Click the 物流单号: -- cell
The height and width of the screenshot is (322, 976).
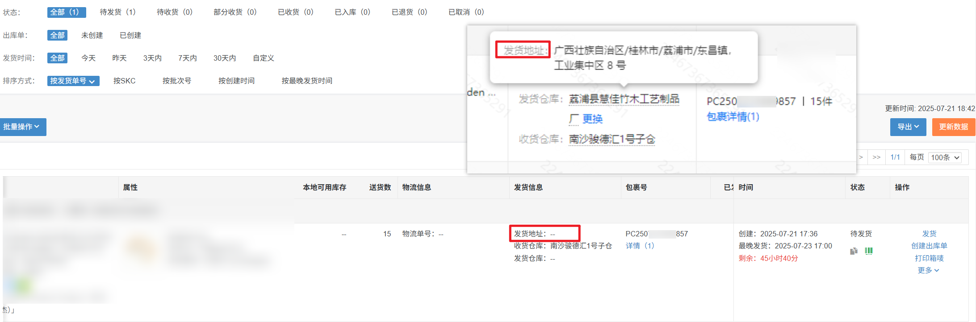[423, 234]
